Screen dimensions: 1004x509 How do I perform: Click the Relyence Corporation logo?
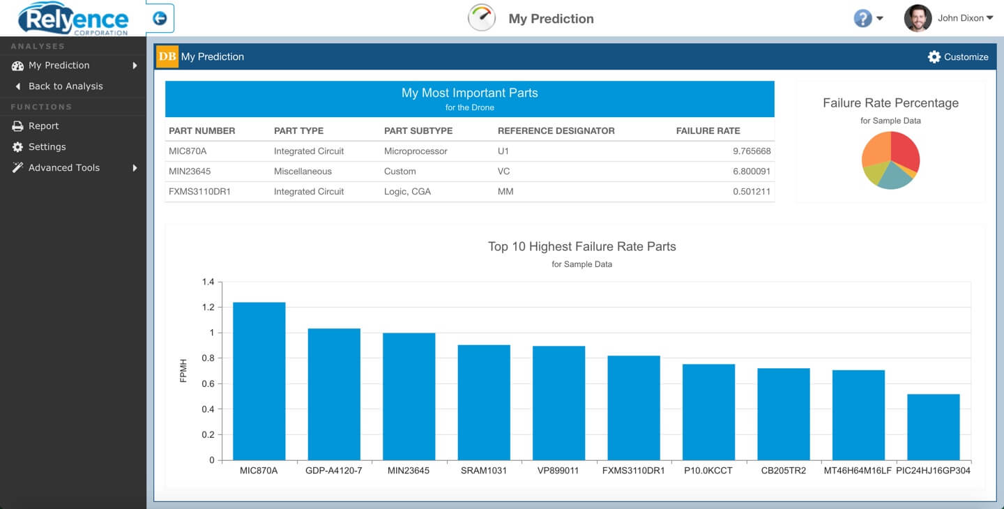point(73,18)
